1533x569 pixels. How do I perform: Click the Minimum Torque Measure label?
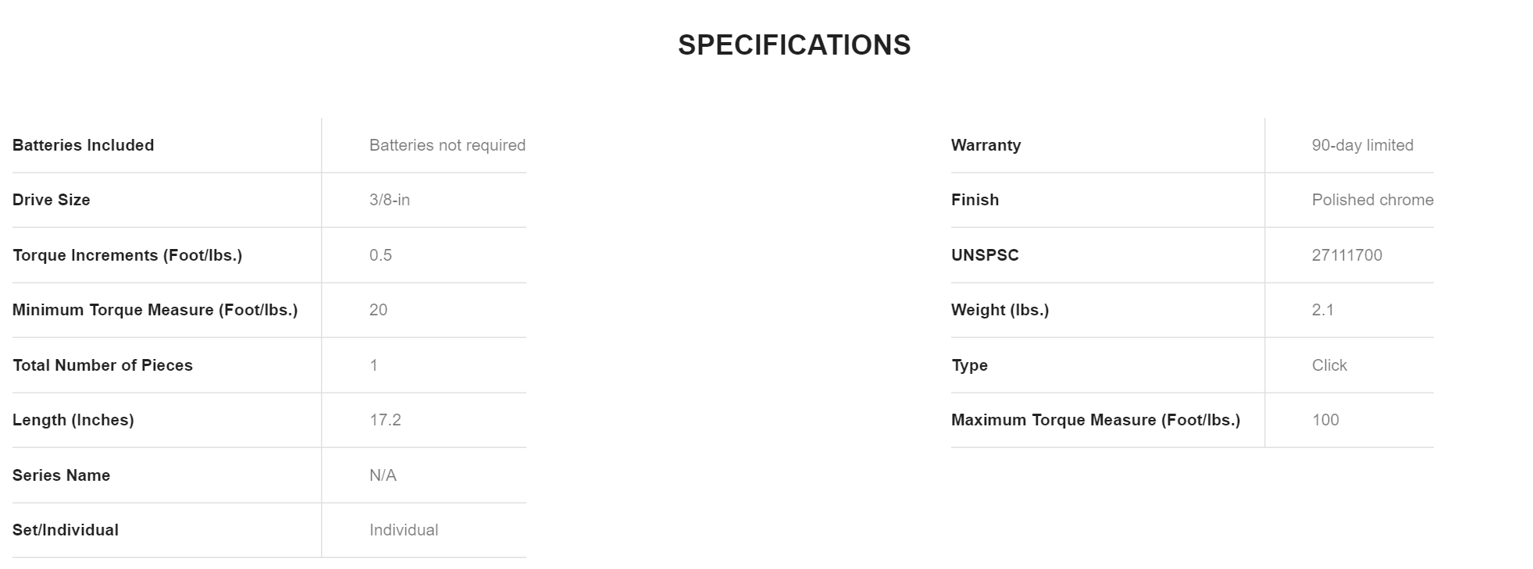click(x=155, y=310)
